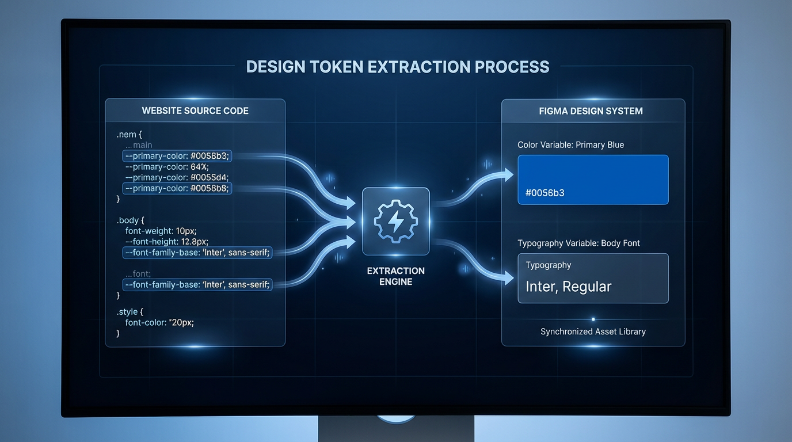This screenshot has width=792, height=442.
Task: Select the first font-family-base Inter token
Action: (x=197, y=252)
